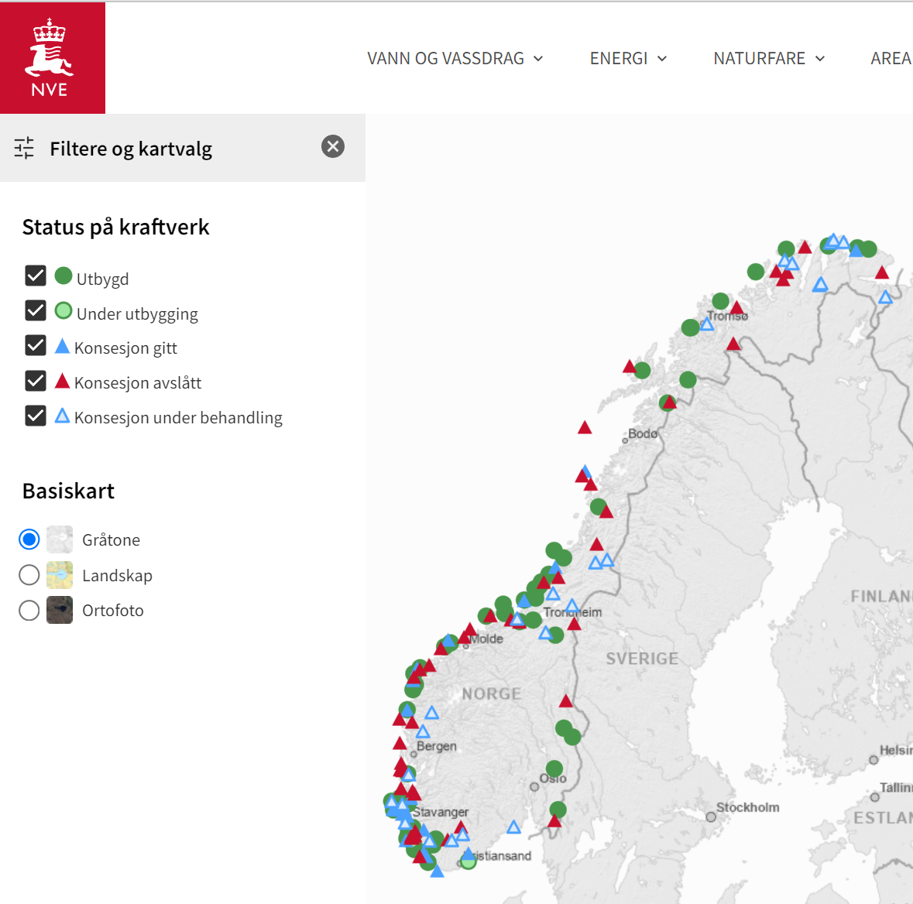The height and width of the screenshot is (904, 913).
Task: Click the light green marker at Kristiansand
Action: pyautogui.click(x=469, y=861)
